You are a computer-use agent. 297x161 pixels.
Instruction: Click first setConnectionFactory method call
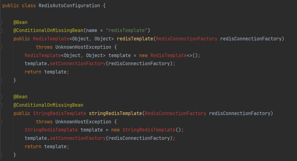tap(78, 64)
